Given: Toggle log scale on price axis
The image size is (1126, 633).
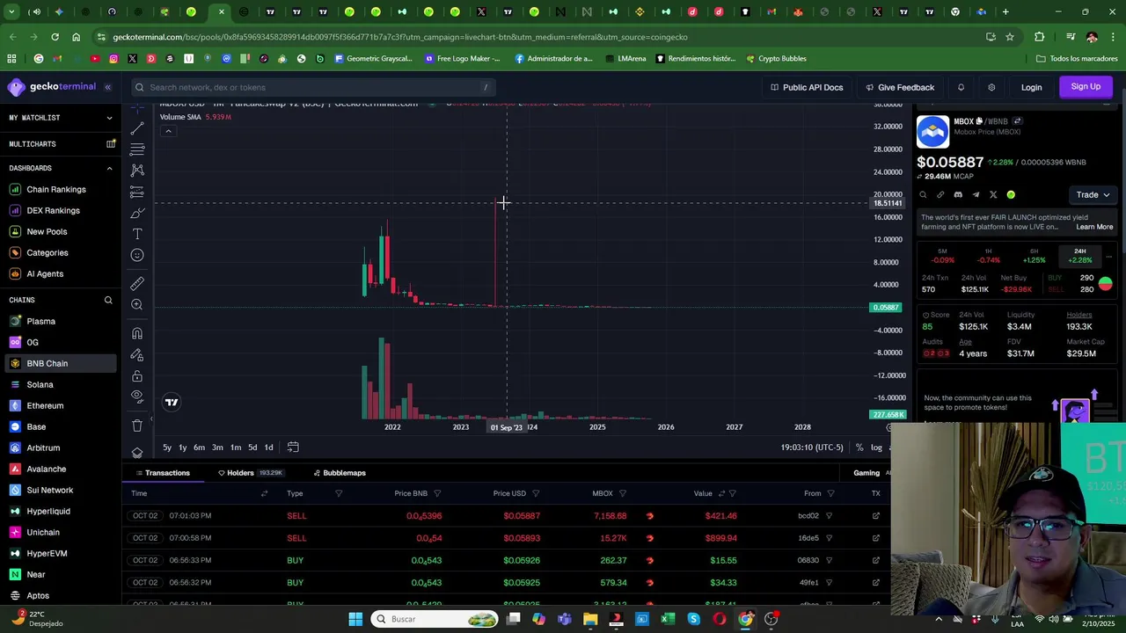Looking at the screenshot, I should tap(876, 447).
